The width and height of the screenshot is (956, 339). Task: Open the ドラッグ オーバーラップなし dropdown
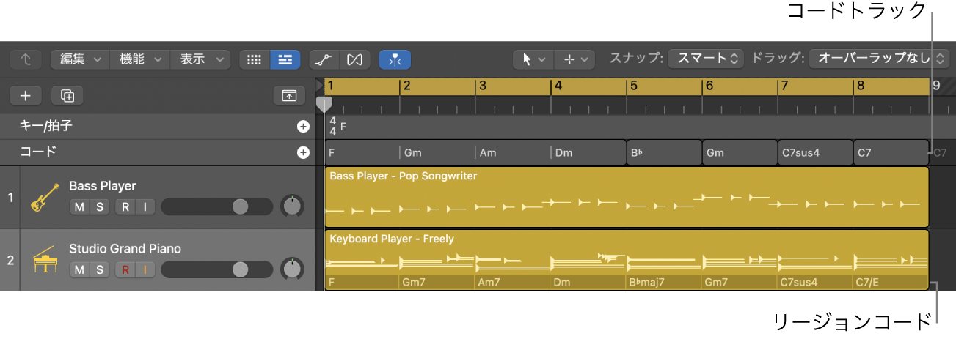point(879,59)
